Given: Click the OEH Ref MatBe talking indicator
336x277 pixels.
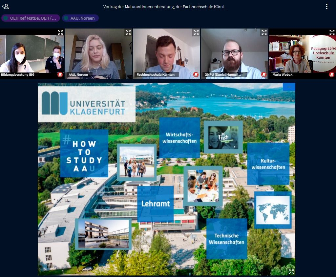Looking at the screenshot, I should tap(31, 18).
